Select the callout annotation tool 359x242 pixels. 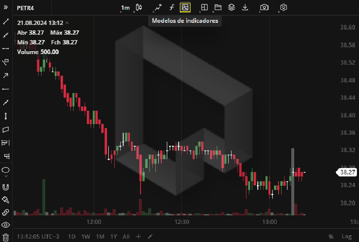click(x=6, y=62)
